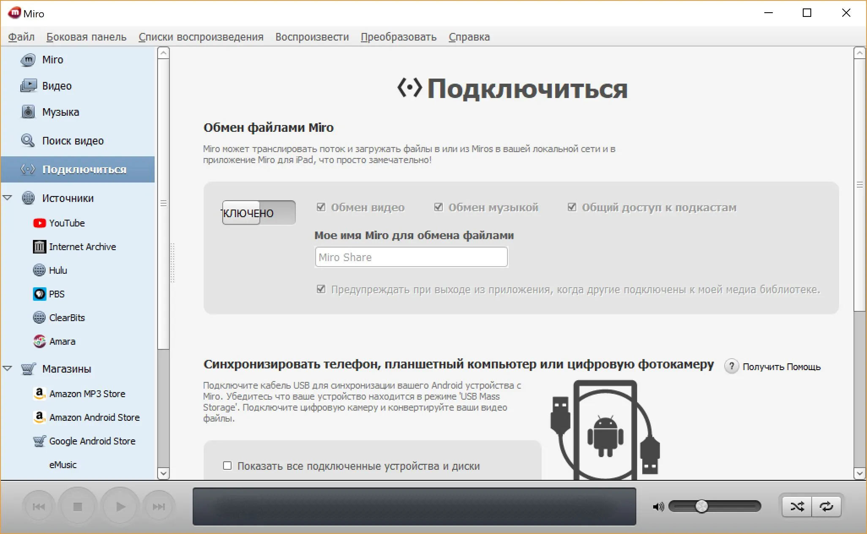Click the Поиск видео magnifier icon
Viewport: 867px width, 534px height.
(28, 141)
